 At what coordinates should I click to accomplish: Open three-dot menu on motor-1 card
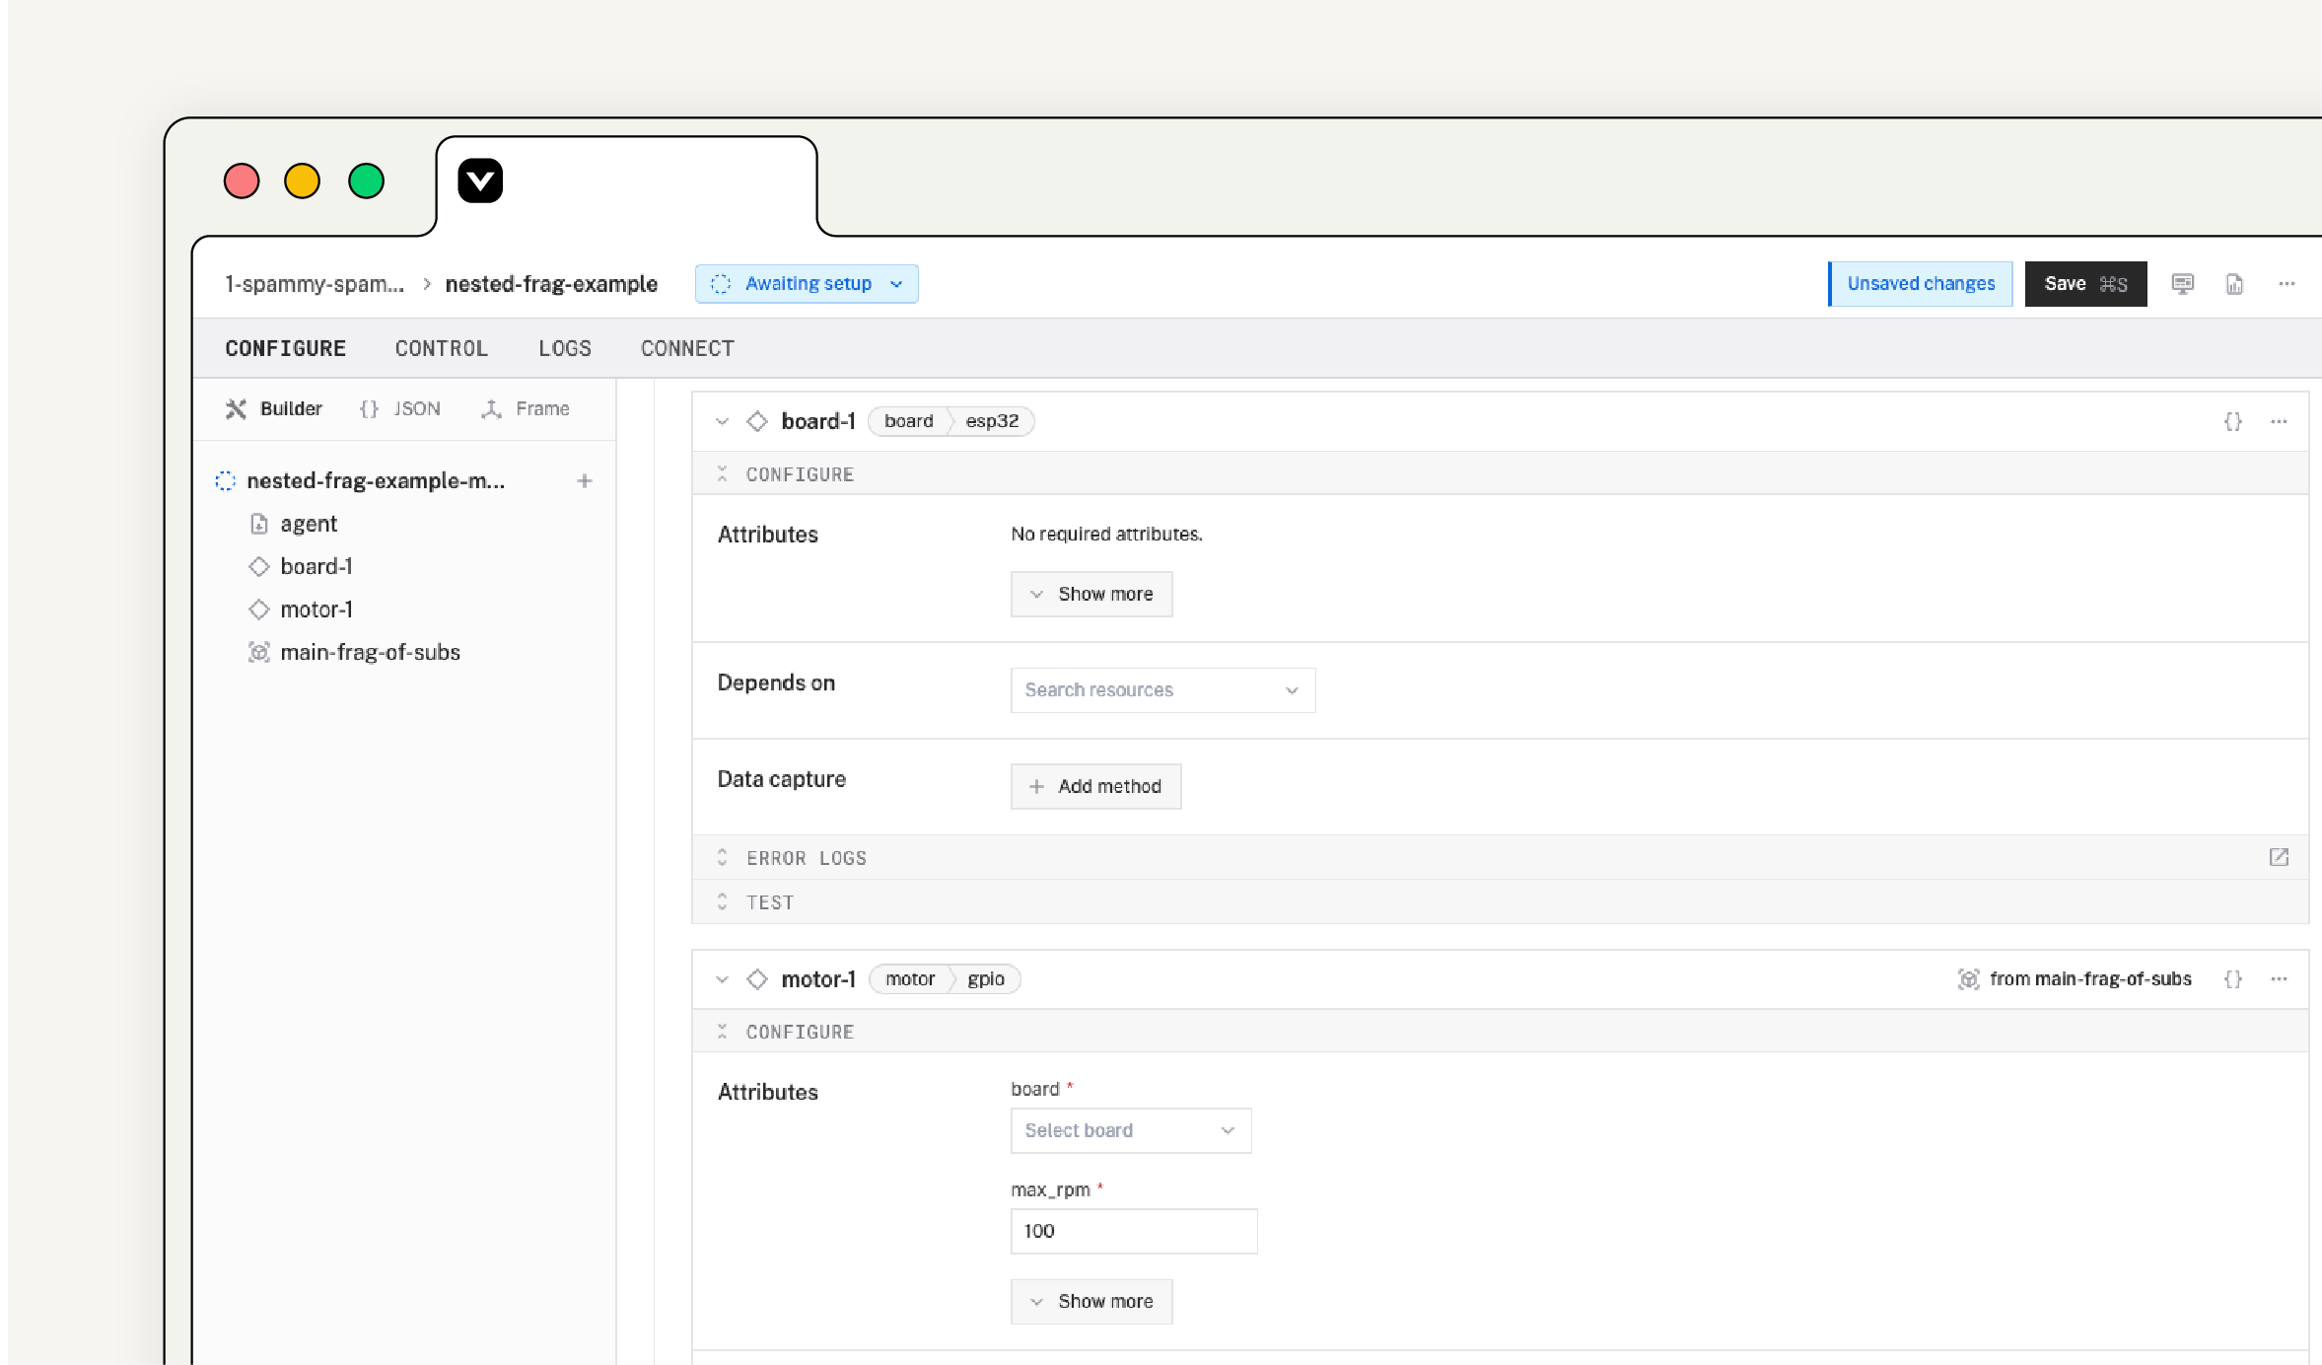click(x=2279, y=979)
